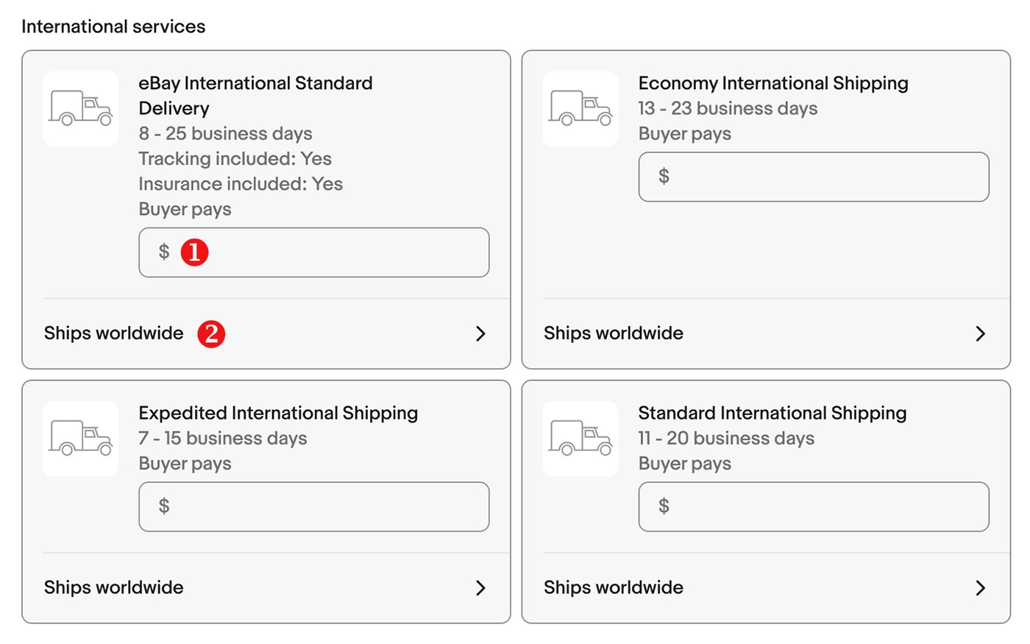Select the Expedited International Shipping title
The image size is (1030, 644).
point(278,414)
